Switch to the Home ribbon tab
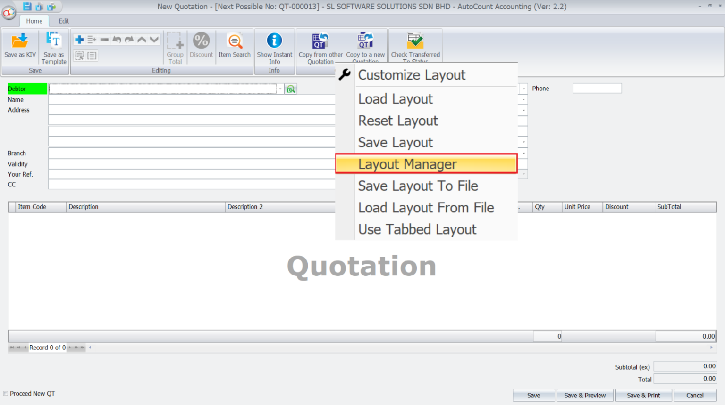The image size is (725, 405). pyautogui.click(x=34, y=21)
